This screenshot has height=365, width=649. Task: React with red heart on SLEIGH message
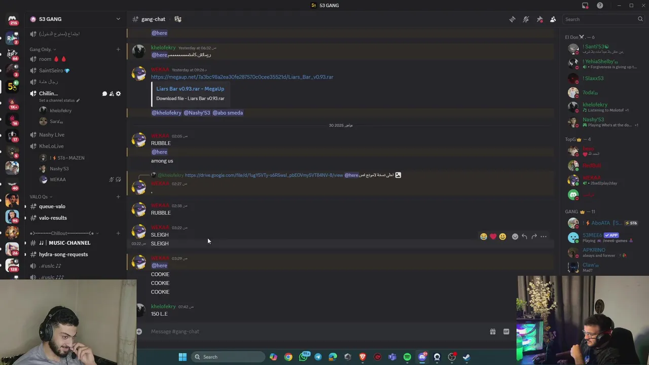(x=493, y=237)
